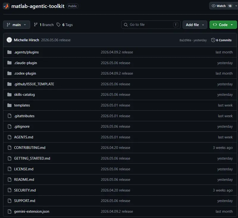Open the .agents/plugins folder
238x218 pixels.
click(x=26, y=52)
